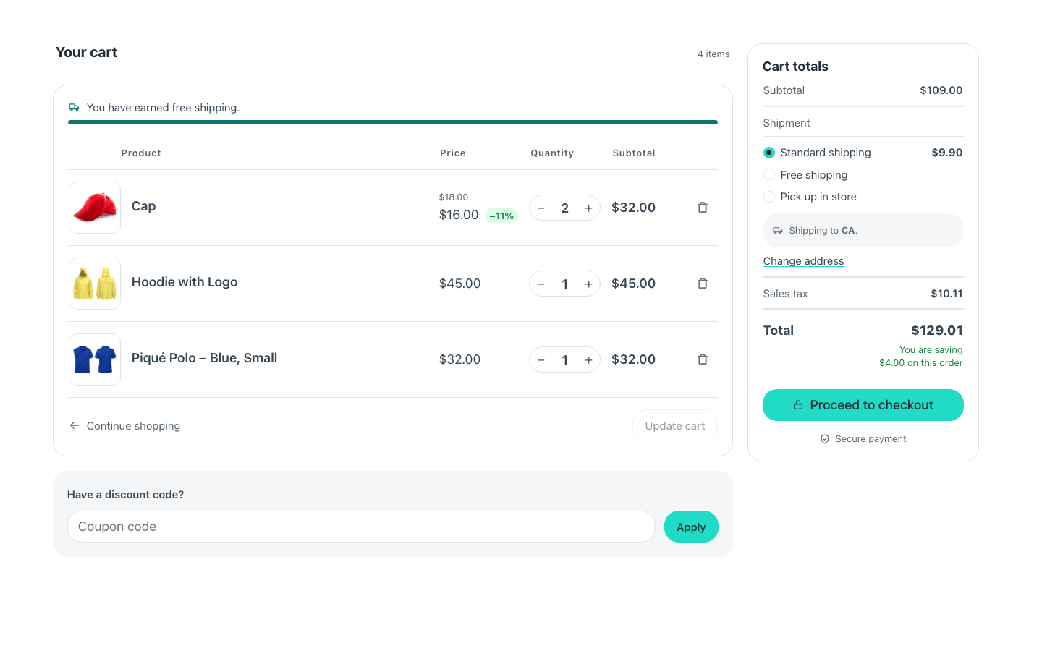The width and height of the screenshot is (1042, 651).
Task: Go back via Continue shopping link
Action: [x=124, y=426]
